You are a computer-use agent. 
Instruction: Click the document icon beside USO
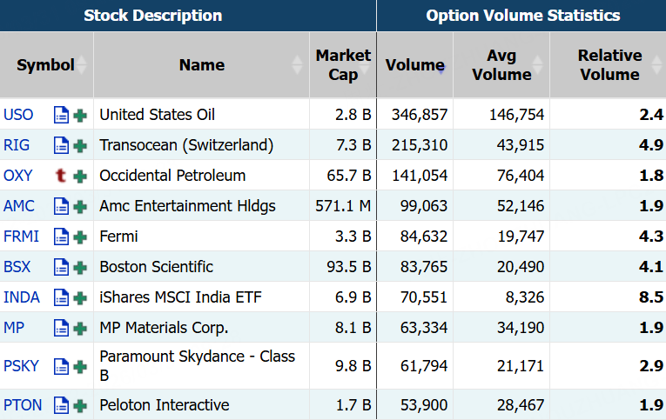pyautogui.click(x=61, y=115)
